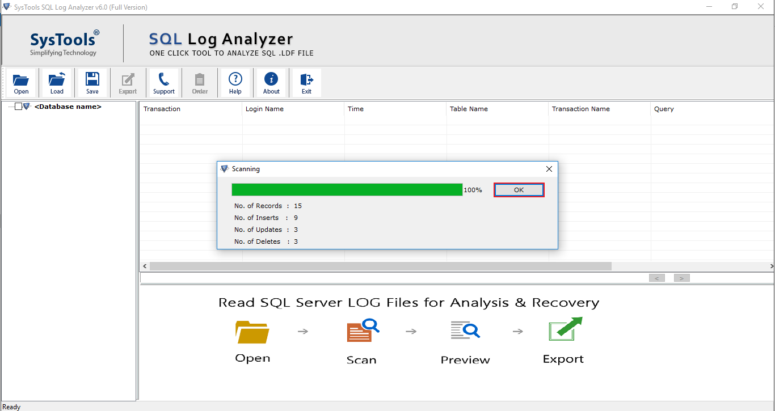Click the Export graphic in workflow banner
Viewport: 775px width, 411px height.
pos(565,329)
